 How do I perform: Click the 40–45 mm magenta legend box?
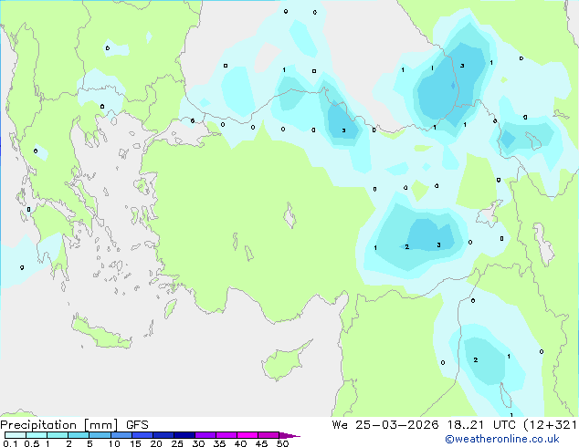coord(247,435)
